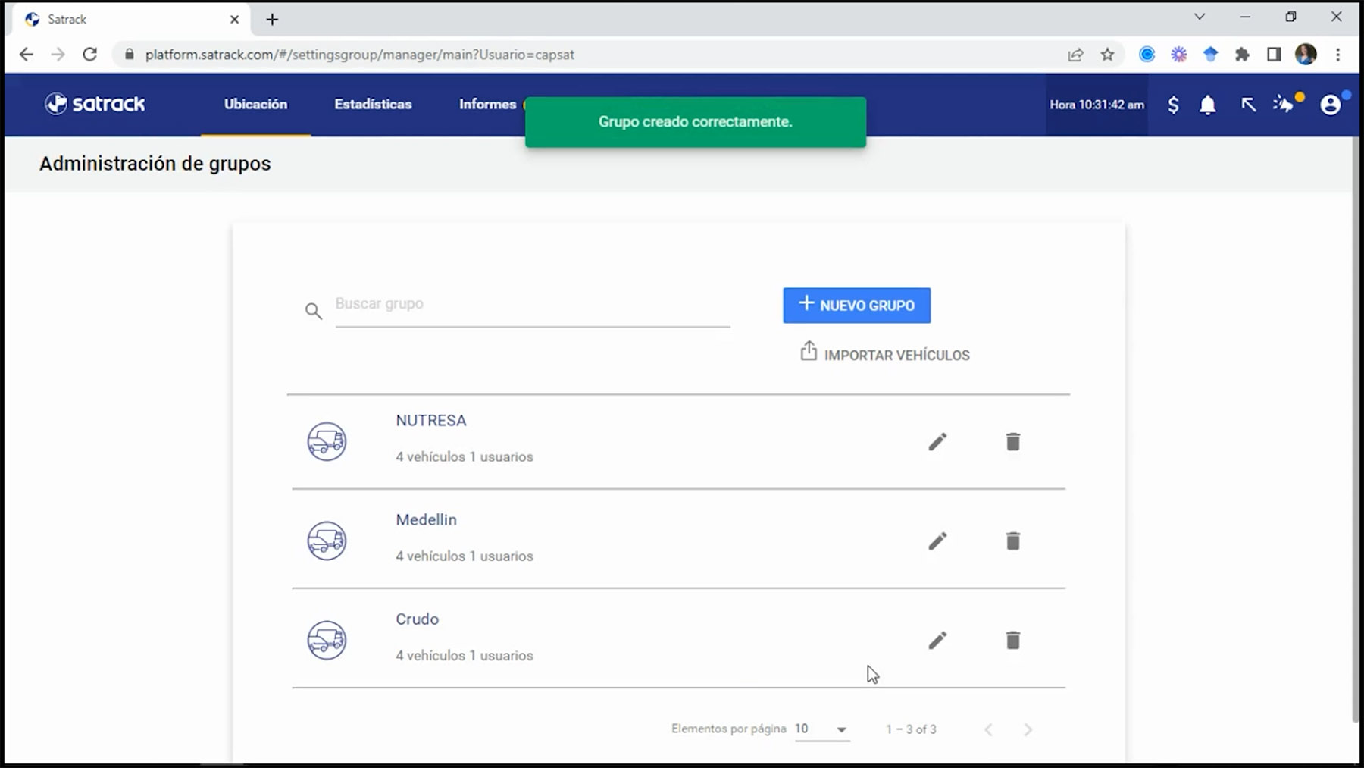Edit the Medellin group
This screenshot has width=1364, height=768.
point(937,541)
